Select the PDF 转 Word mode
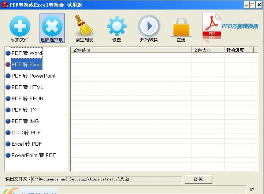The width and height of the screenshot is (264, 194). [x=27, y=53]
